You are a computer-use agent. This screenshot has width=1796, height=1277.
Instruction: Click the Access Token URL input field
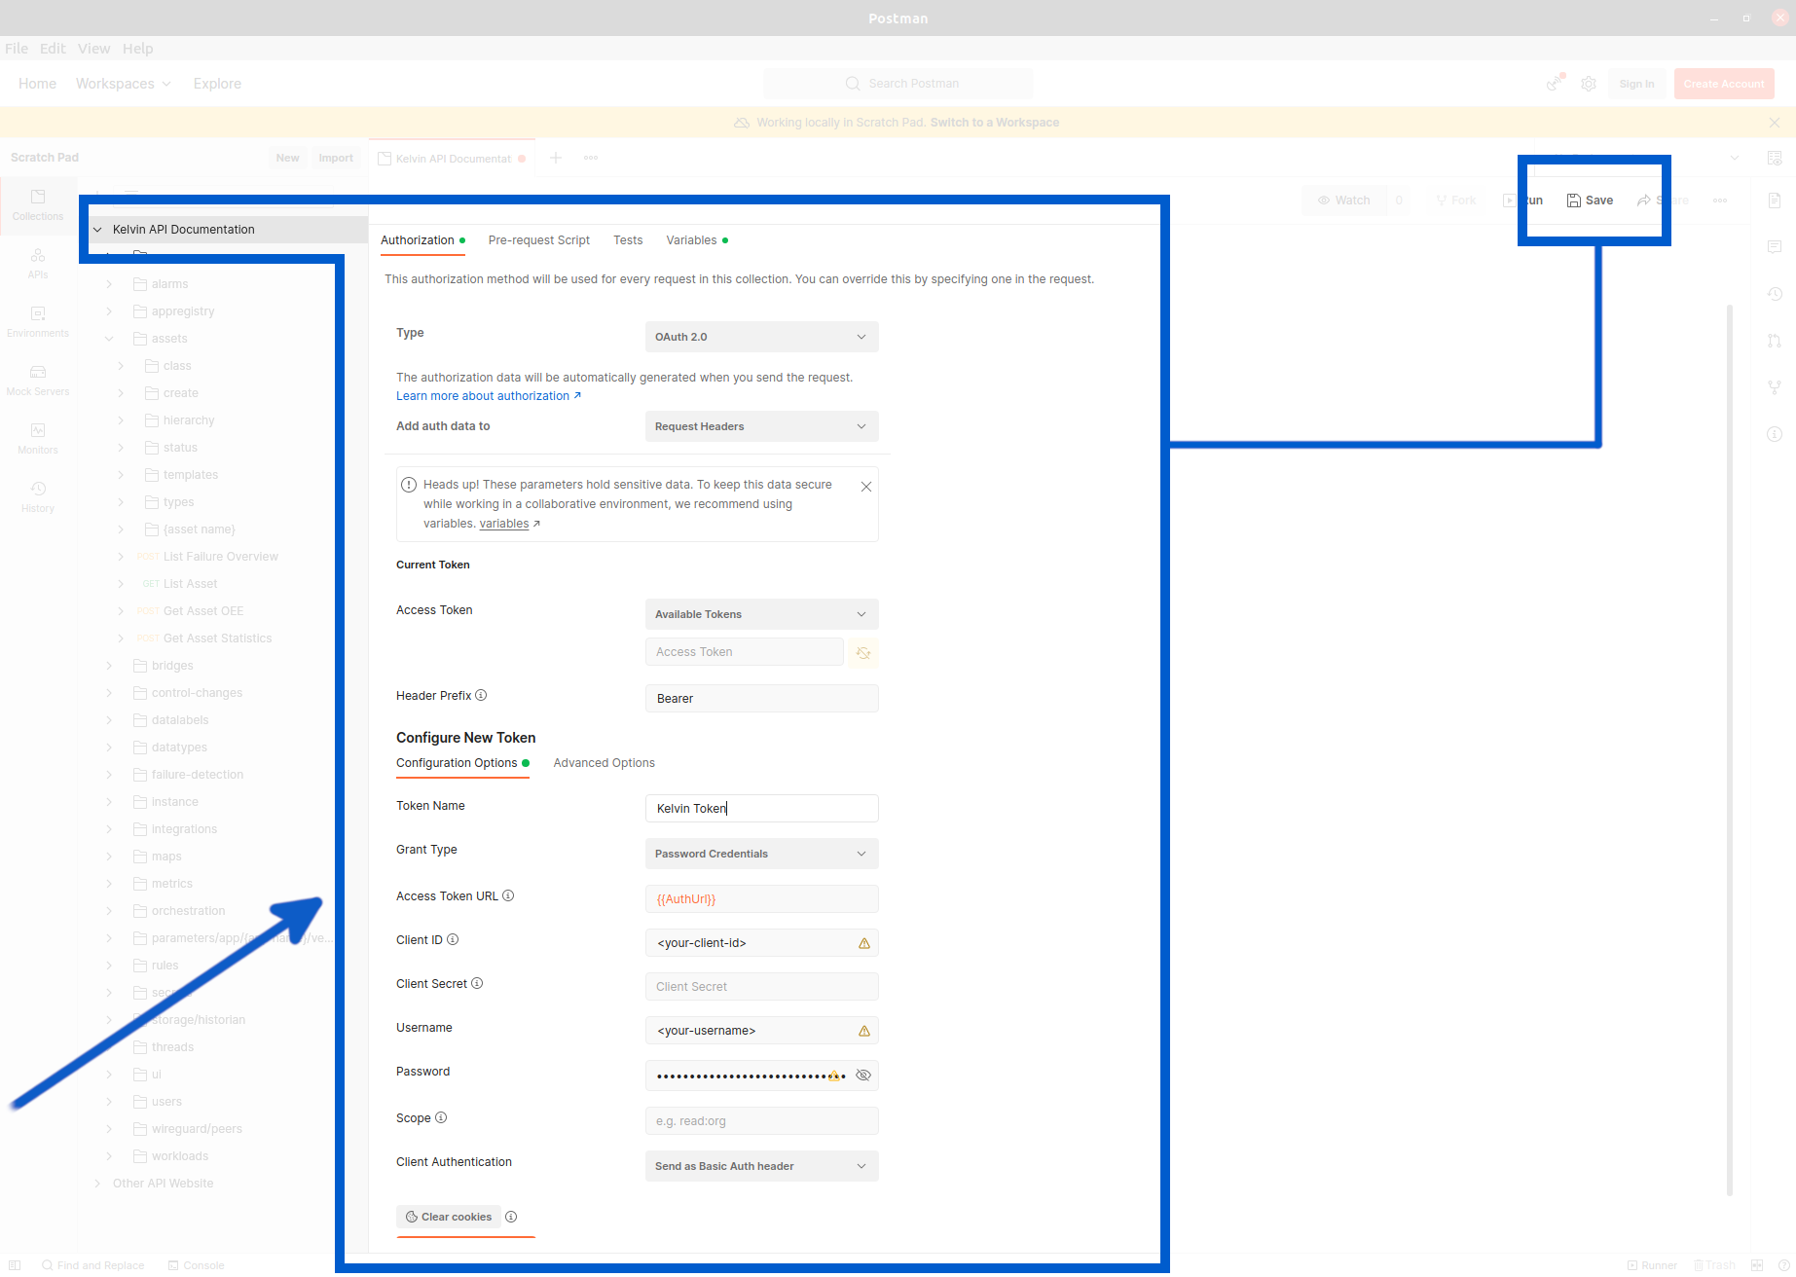tap(761, 898)
